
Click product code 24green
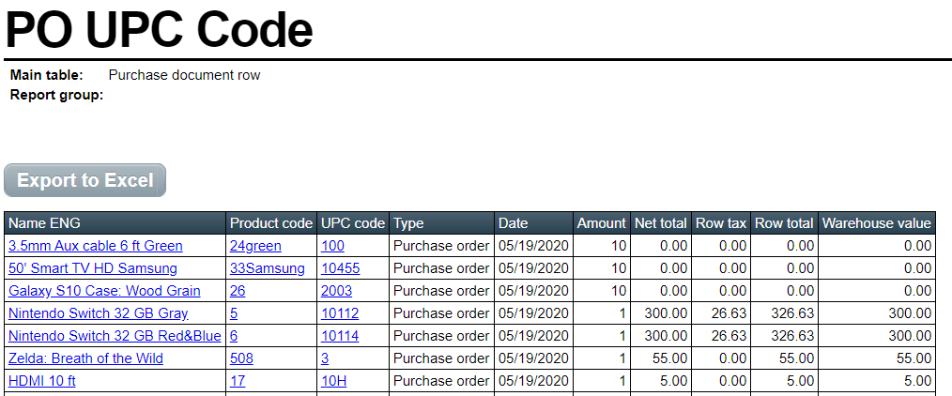pos(255,246)
